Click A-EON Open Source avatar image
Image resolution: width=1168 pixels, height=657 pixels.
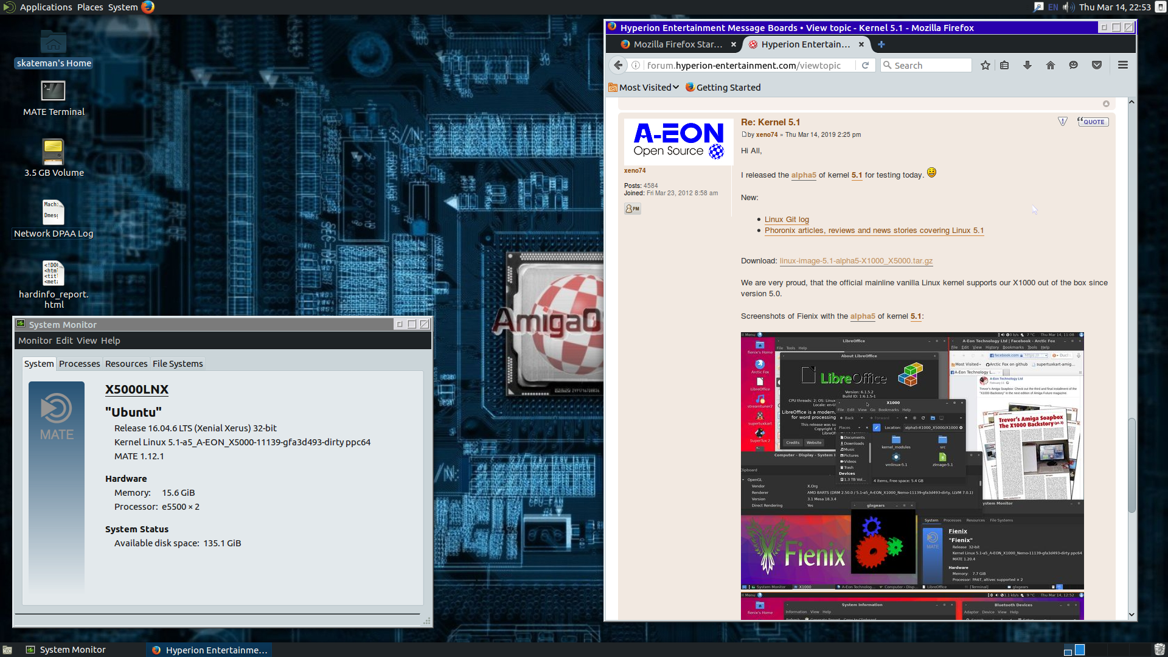coord(678,141)
